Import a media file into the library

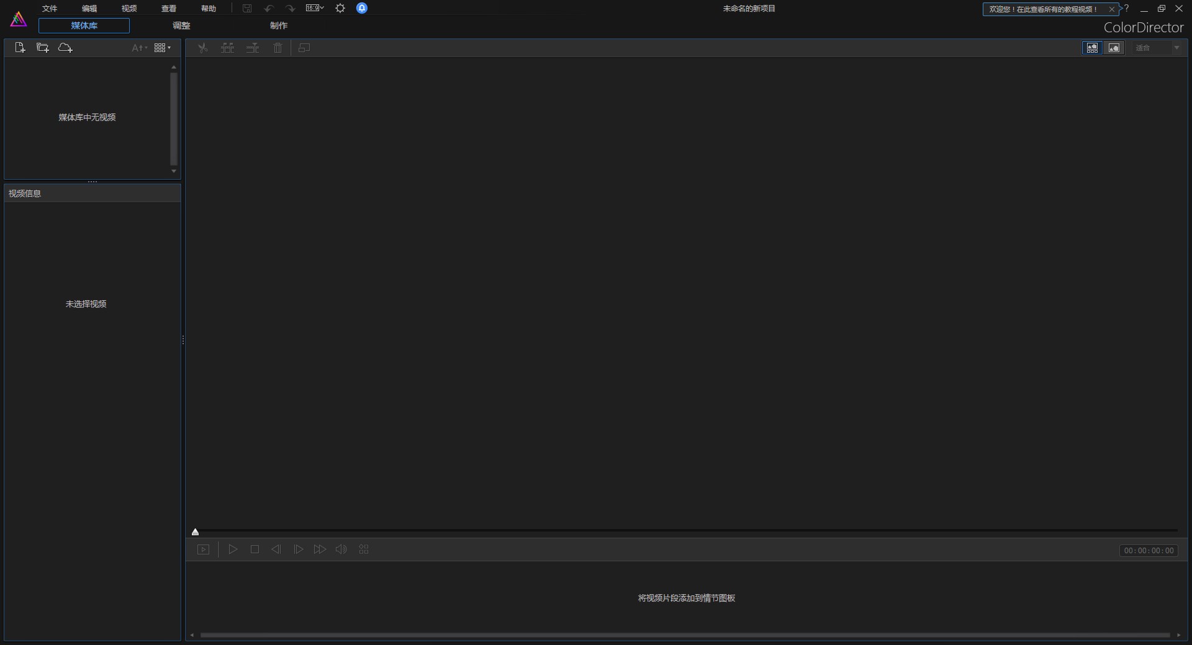pyautogui.click(x=19, y=47)
